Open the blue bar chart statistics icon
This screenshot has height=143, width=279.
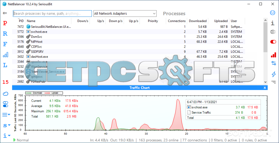click(x=5, y=55)
